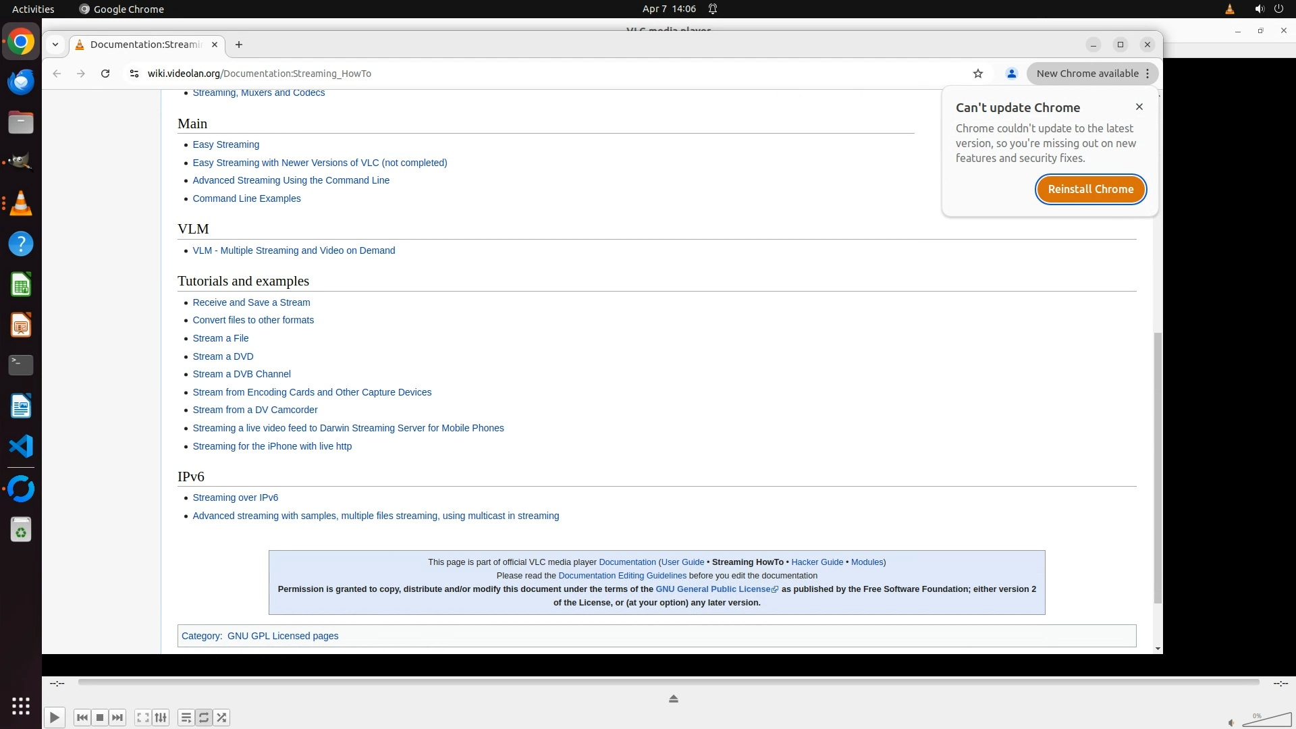Click VLC stop playback button

coord(100,718)
